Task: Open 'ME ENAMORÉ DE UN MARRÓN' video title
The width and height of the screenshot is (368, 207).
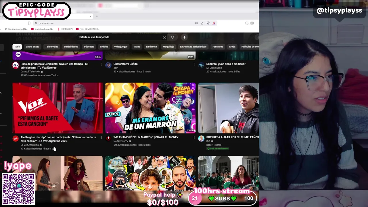Action: (x=146, y=137)
